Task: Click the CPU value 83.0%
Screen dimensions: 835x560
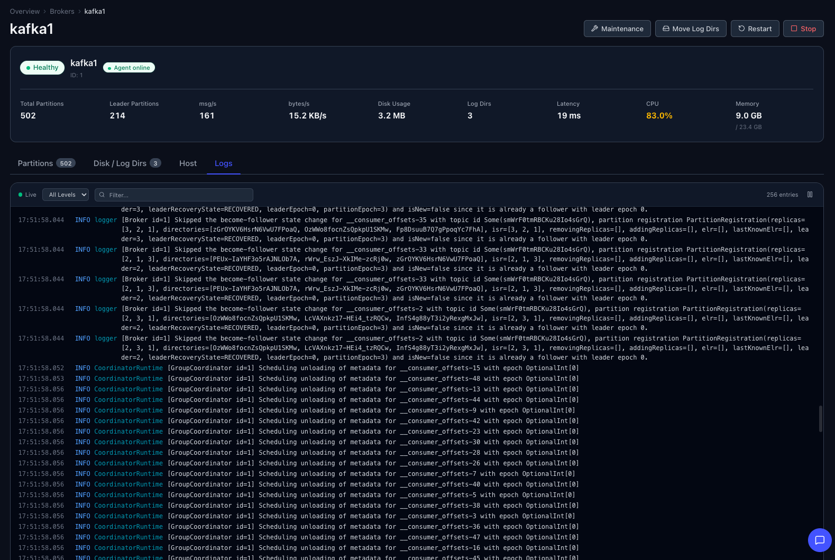Action: tap(659, 115)
